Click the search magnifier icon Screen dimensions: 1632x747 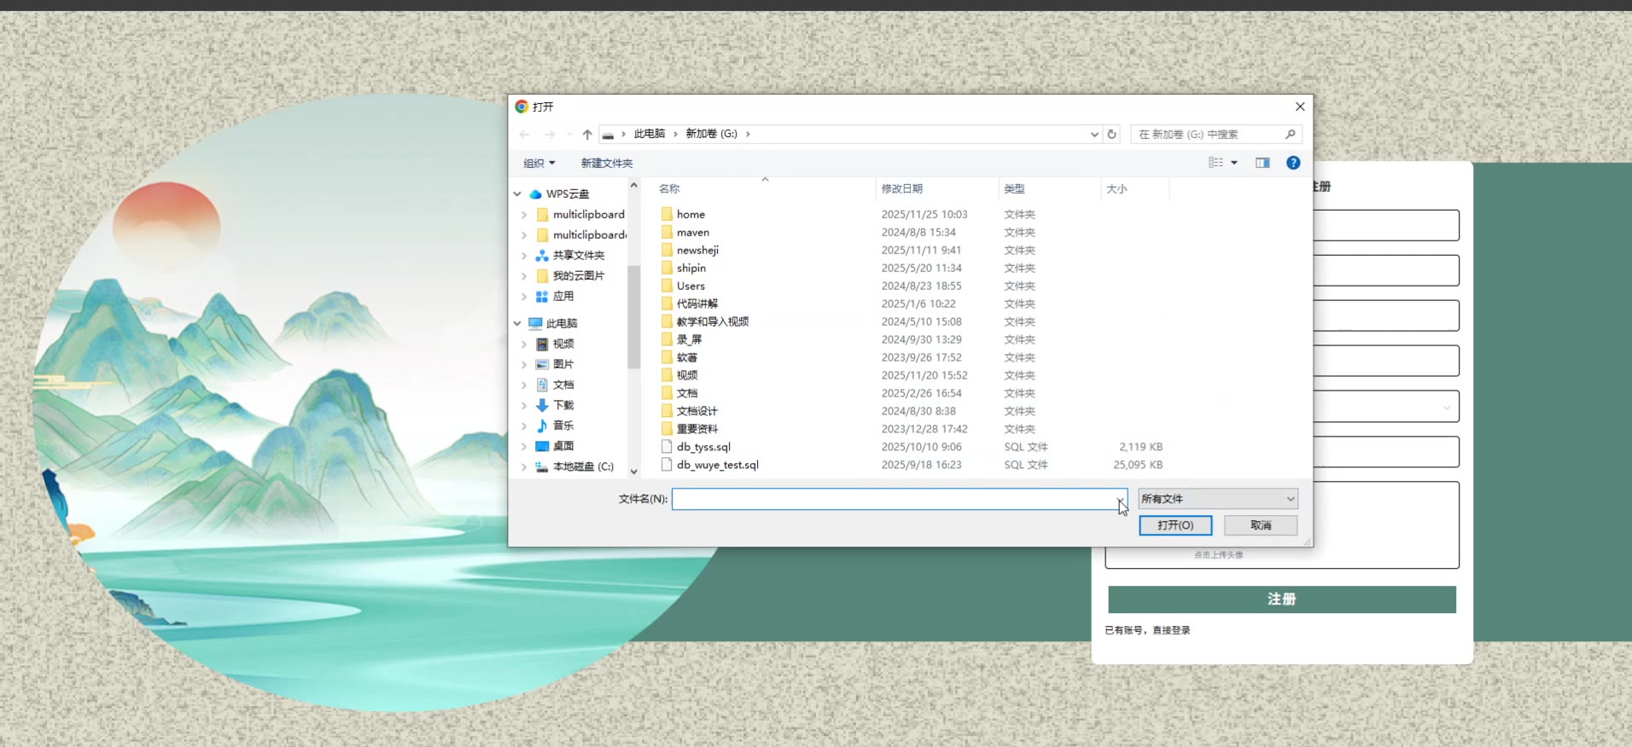[1290, 135]
